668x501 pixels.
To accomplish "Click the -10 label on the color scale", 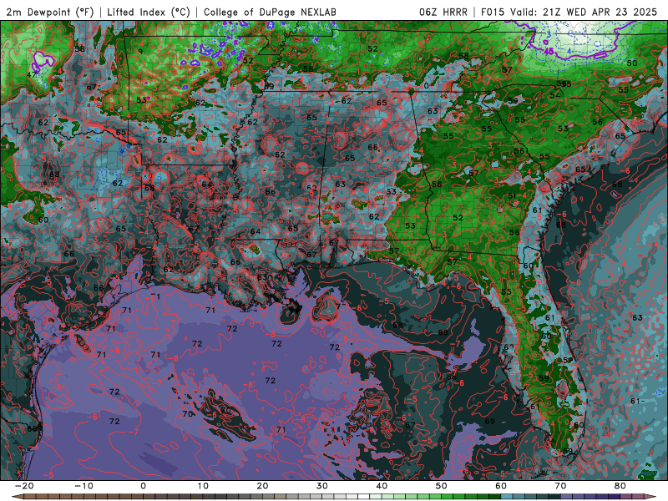I will click(x=83, y=486).
